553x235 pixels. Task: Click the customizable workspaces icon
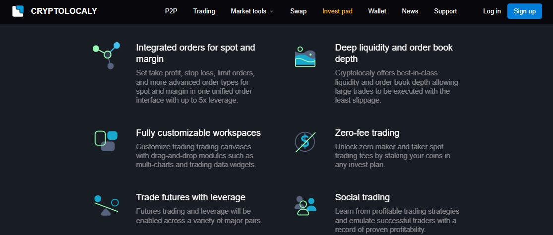click(106, 141)
